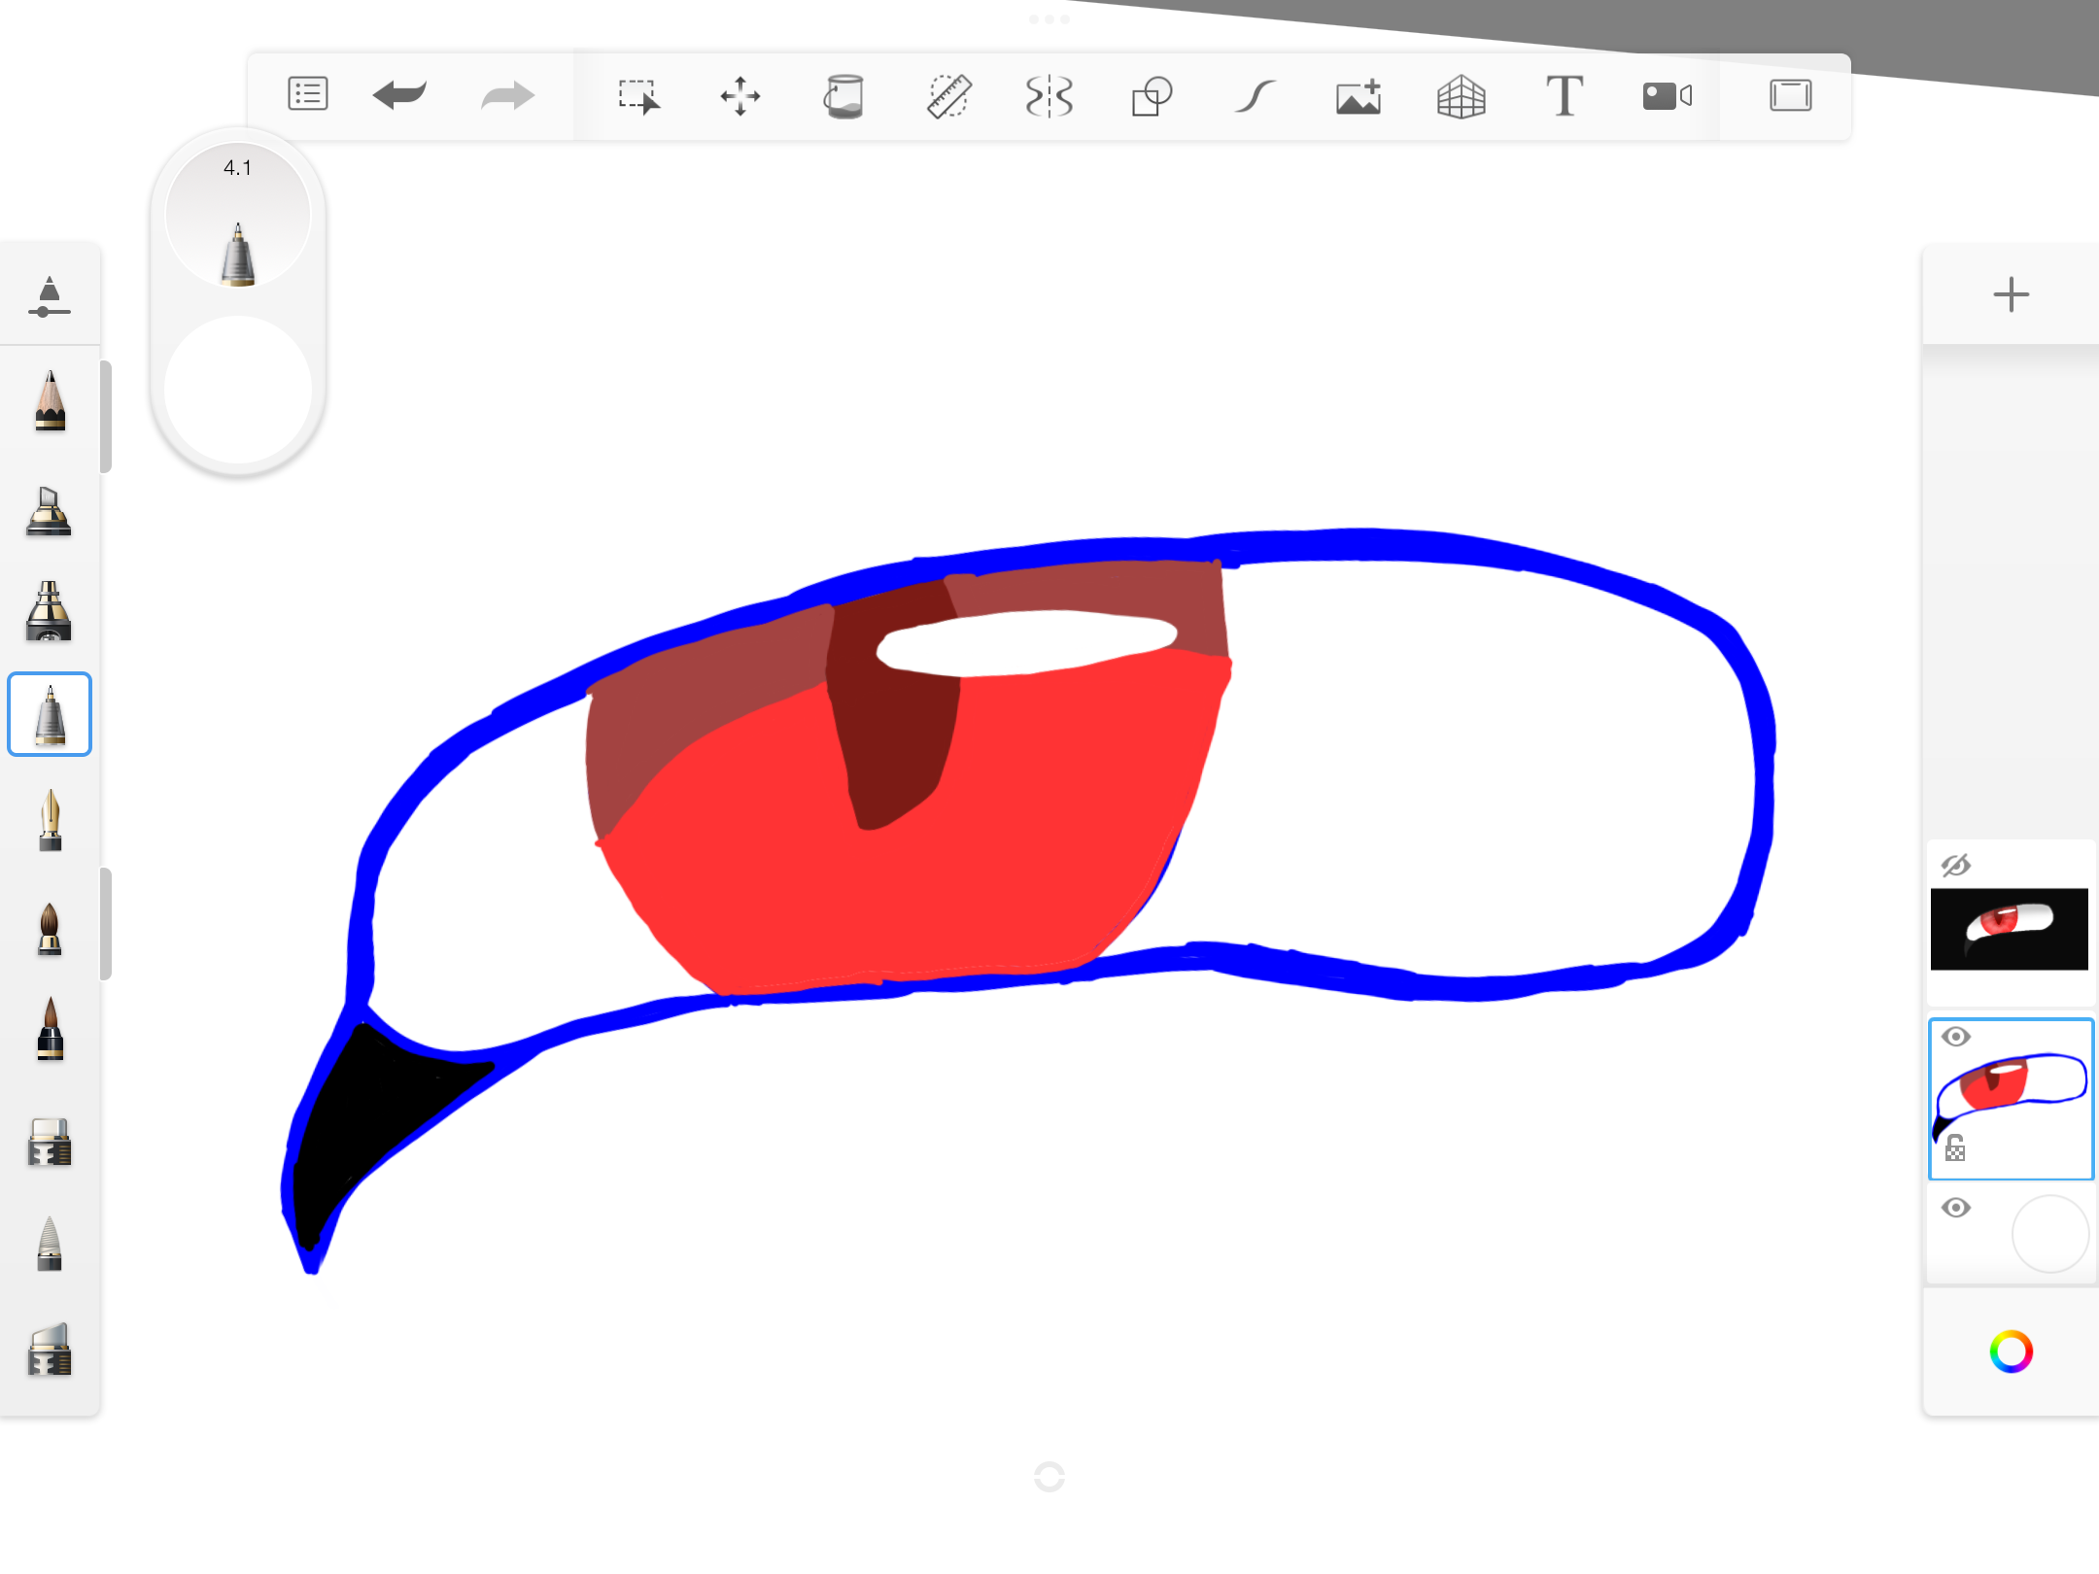Add a new layer
The width and height of the screenshot is (2099, 1574).
[2010, 294]
